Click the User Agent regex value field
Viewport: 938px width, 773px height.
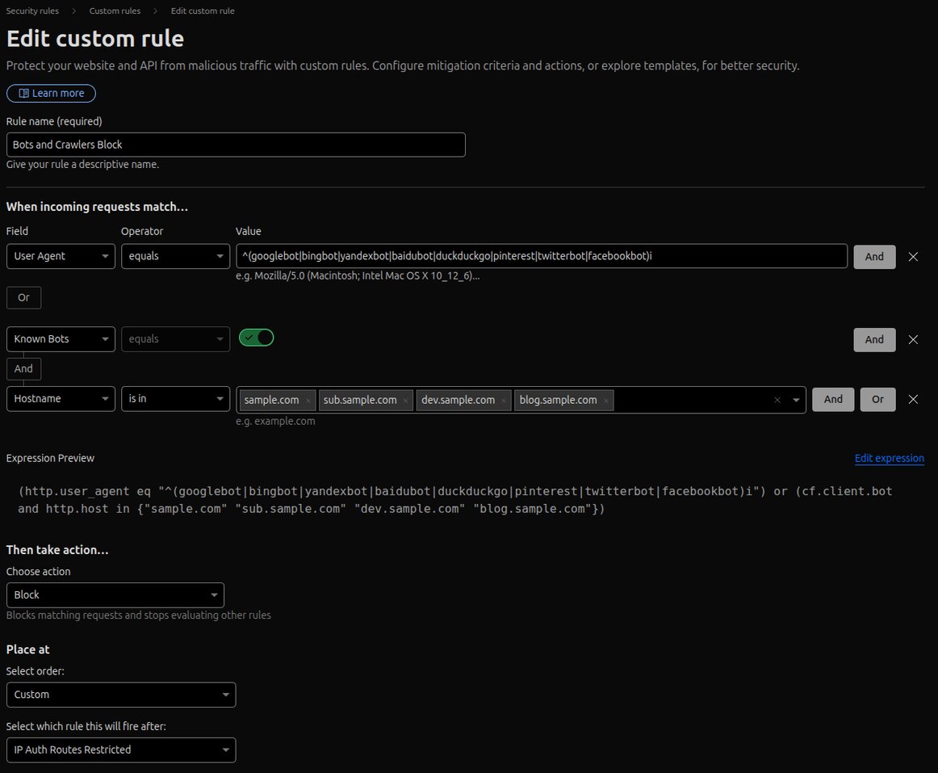tap(541, 257)
